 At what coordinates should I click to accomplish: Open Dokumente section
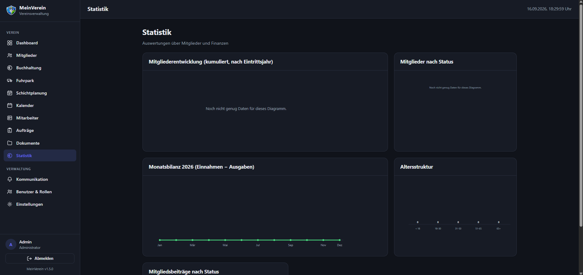pyautogui.click(x=40, y=143)
